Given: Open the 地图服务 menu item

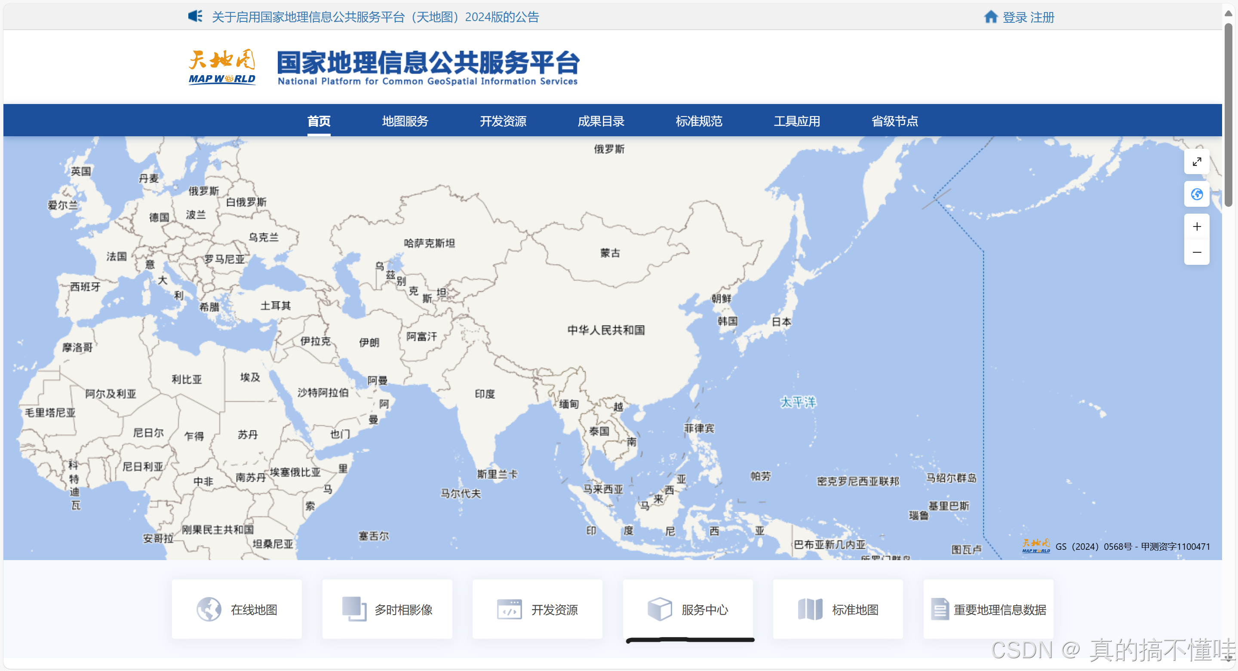Looking at the screenshot, I should coord(405,121).
